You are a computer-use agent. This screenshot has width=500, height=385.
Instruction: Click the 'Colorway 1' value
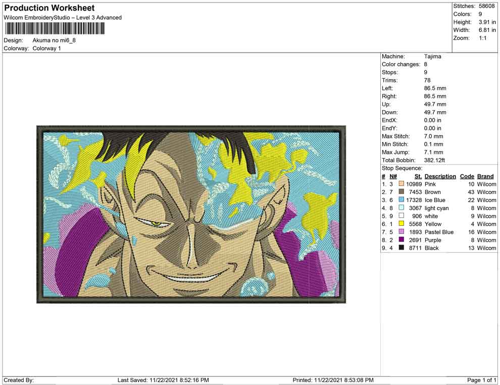click(x=46, y=49)
